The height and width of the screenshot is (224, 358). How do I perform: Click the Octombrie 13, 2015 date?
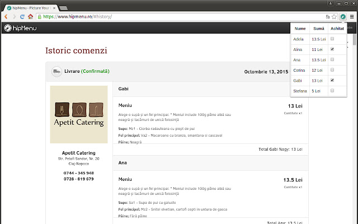(x=266, y=72)
